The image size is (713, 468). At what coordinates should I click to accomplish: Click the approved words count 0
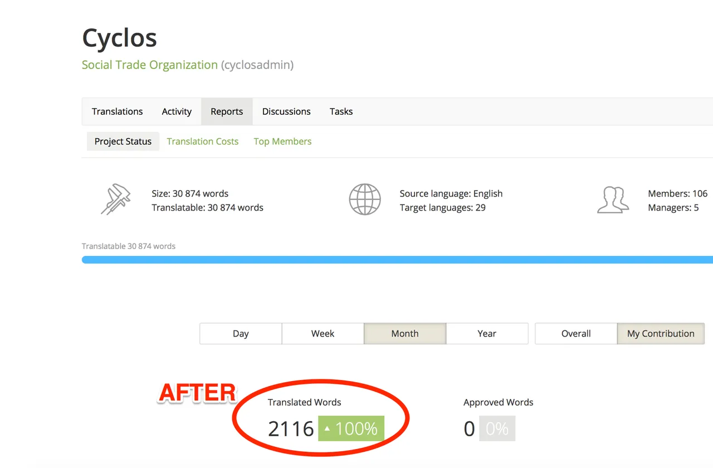click(x=469, y=428)
